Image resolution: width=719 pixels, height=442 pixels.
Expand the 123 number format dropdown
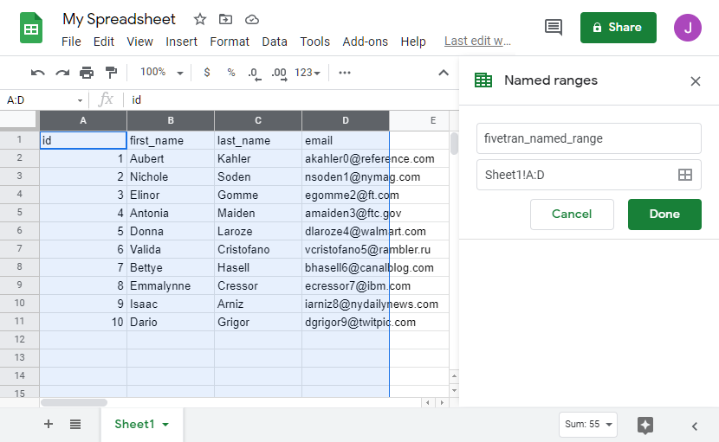tap(308, 73)
